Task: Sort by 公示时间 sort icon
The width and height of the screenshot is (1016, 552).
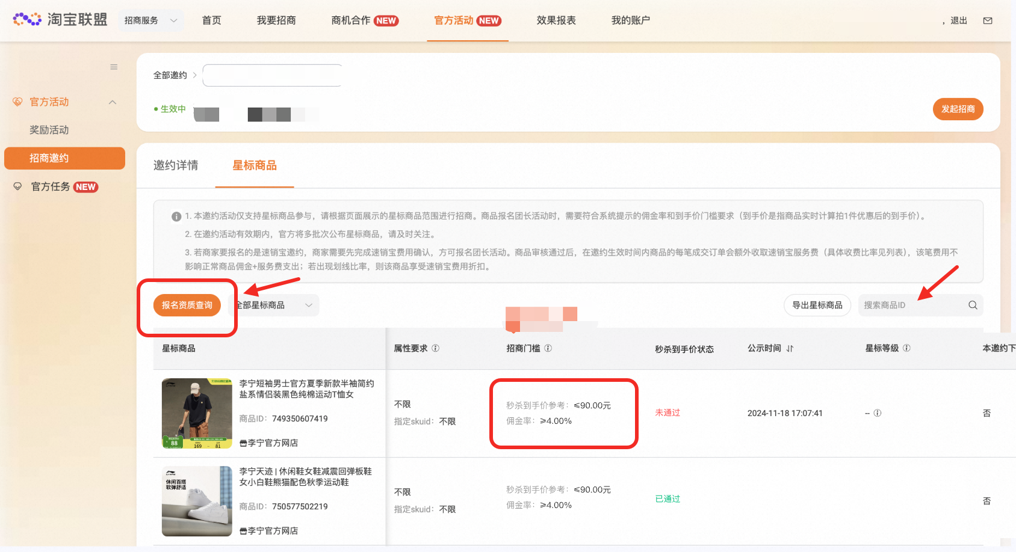Action: click(790, 349)
